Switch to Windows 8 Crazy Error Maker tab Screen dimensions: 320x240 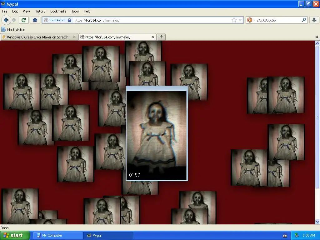pyautogui.click(x=37, y=37)
